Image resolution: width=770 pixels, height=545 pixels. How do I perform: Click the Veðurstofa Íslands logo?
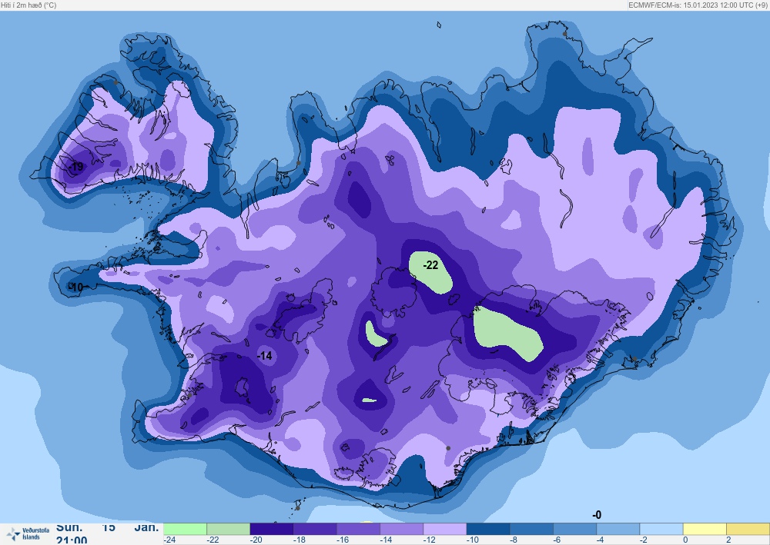tap(28, 533)
